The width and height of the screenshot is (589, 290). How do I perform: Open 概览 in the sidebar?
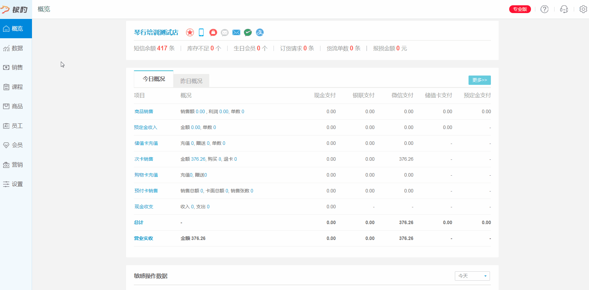16,29
